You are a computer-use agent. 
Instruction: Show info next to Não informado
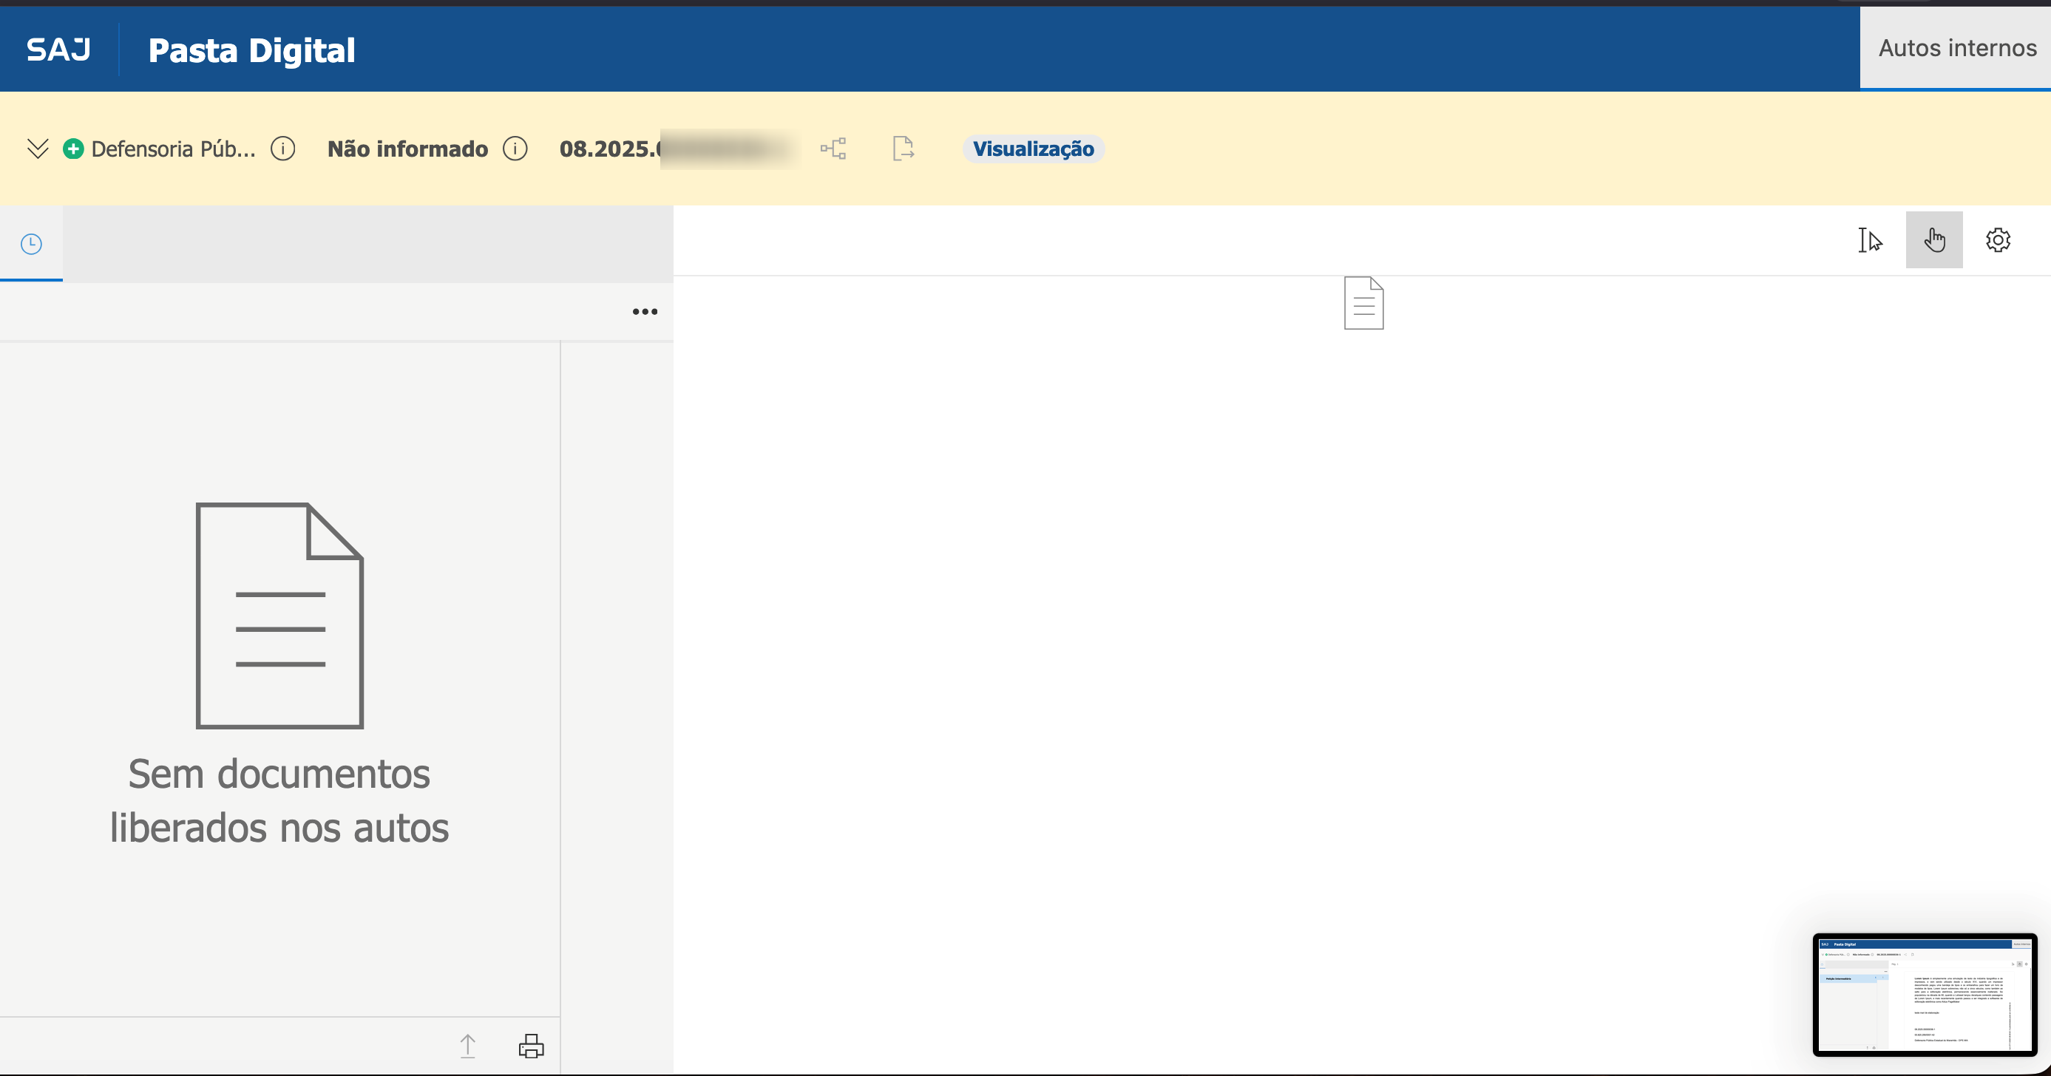coord(515,149)
